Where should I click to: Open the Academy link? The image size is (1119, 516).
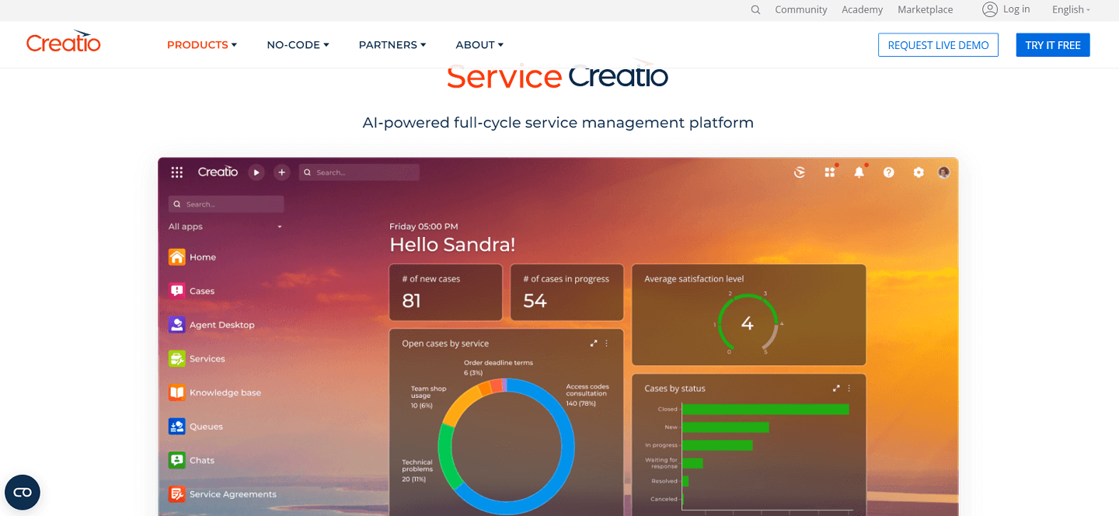(x=862, y=9)
